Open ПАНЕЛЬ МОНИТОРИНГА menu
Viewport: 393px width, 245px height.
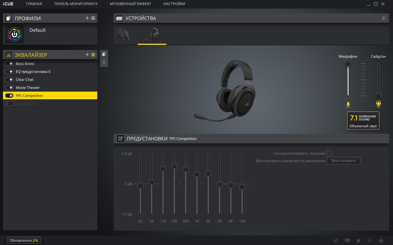(x=76, y=4)
